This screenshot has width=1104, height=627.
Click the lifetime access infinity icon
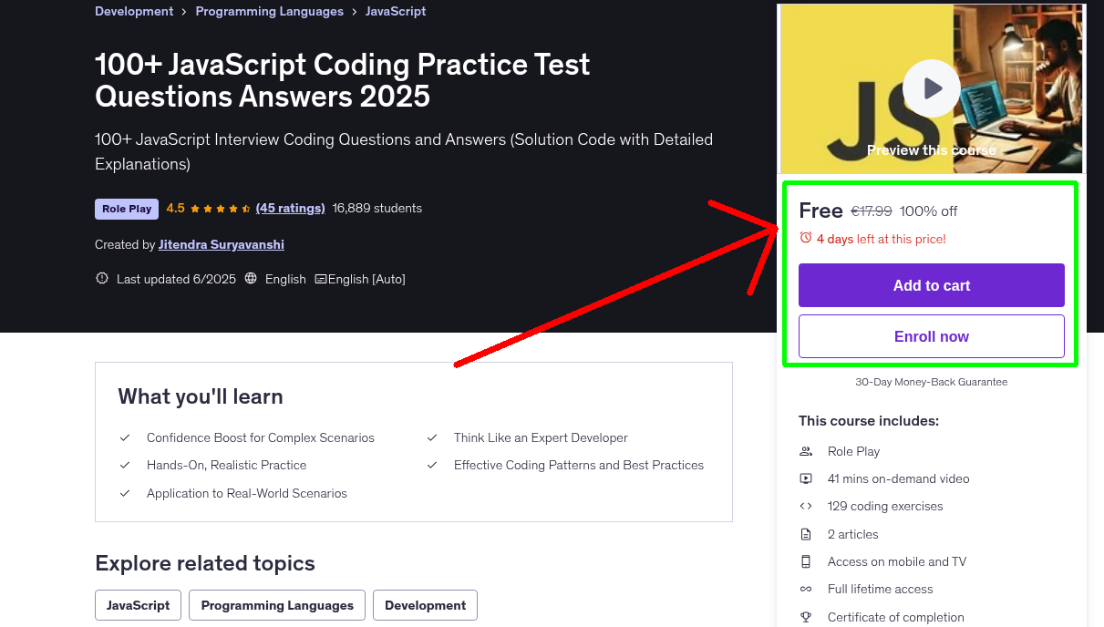(x=806, y=589)
